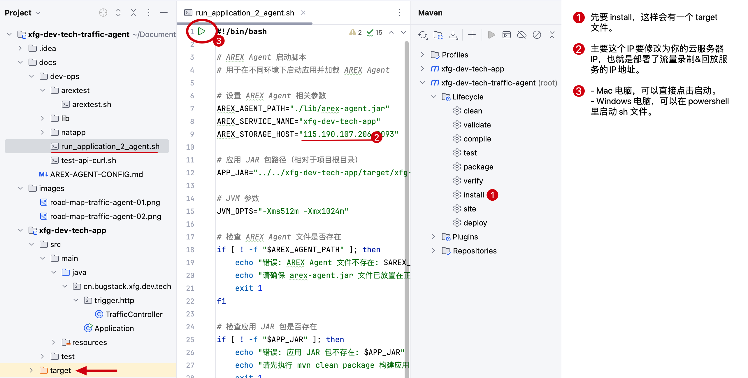748x378 pixels.
Task: Run the script via the gutter play button
Action: tap(202, 32)
